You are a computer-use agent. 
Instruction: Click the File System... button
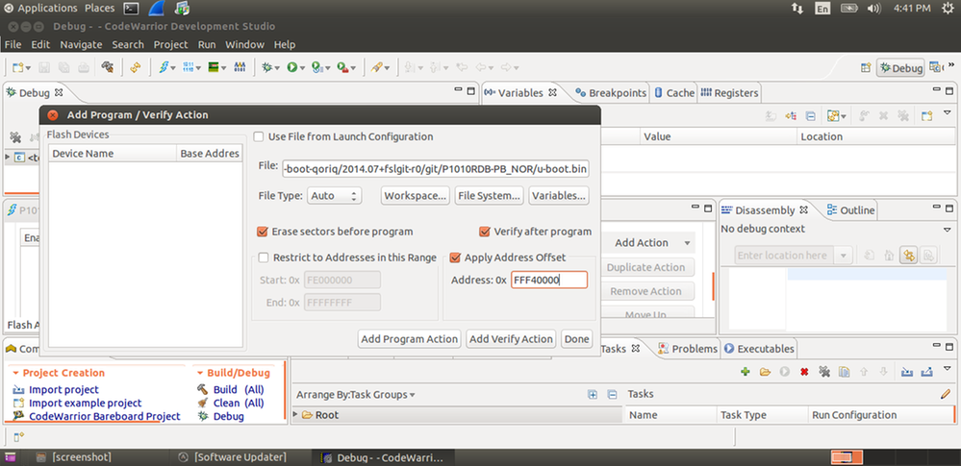coord(489,196)
